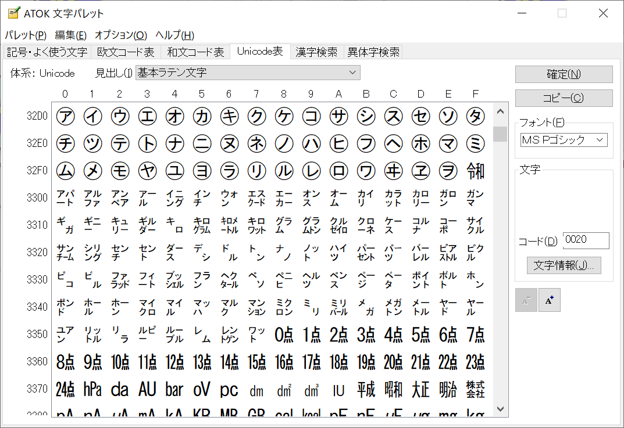Open the パレット(P) menu
Screen dimensions: 624x428
[25, 35]
